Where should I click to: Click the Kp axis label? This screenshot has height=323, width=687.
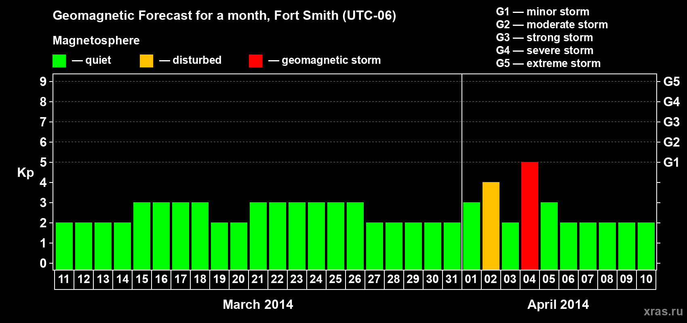[x=25, y=173]
